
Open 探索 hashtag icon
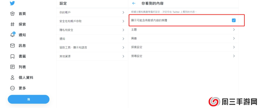pyautogui.click(x=12, y=24)
